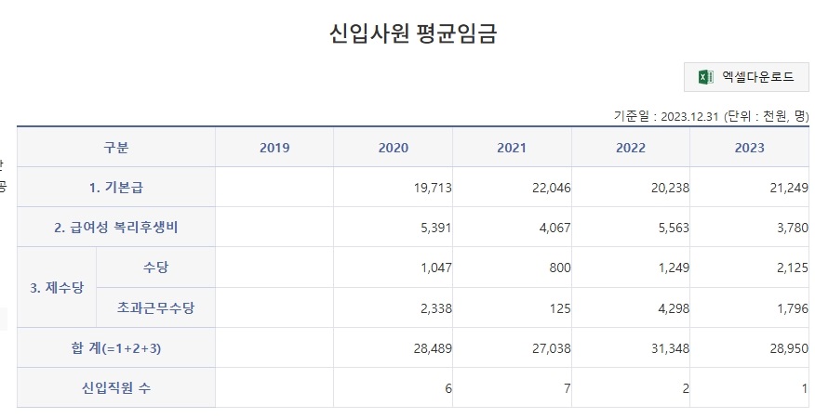Click the 28,950 total cell

[x=750, y=347]
